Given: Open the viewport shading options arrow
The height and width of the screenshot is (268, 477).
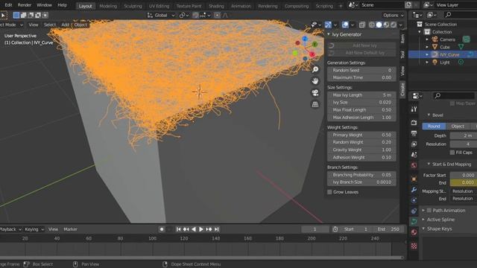Looking at the screenshot, I should tap(401, 25).
